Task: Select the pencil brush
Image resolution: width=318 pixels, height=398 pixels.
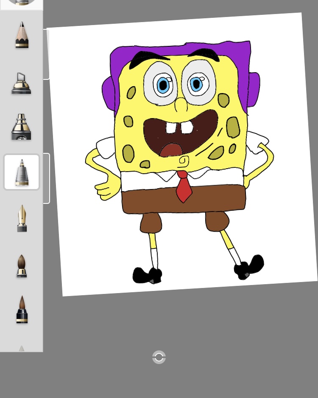Action: (x=22, y=35)
